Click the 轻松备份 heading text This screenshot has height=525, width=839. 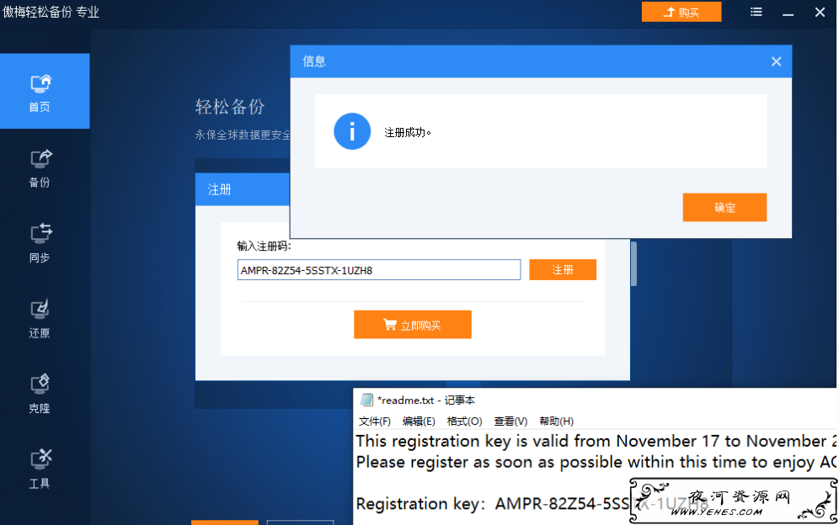point(230,107)
